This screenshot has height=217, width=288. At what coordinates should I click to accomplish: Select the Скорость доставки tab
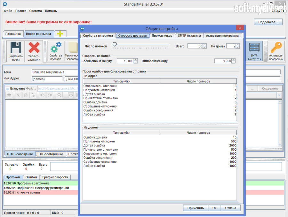(x=132, y=35)
